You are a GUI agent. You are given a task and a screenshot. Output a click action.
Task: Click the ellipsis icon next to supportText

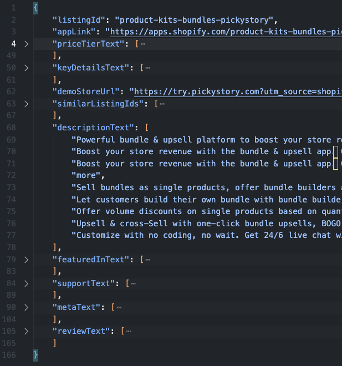[x=134, y=283]
